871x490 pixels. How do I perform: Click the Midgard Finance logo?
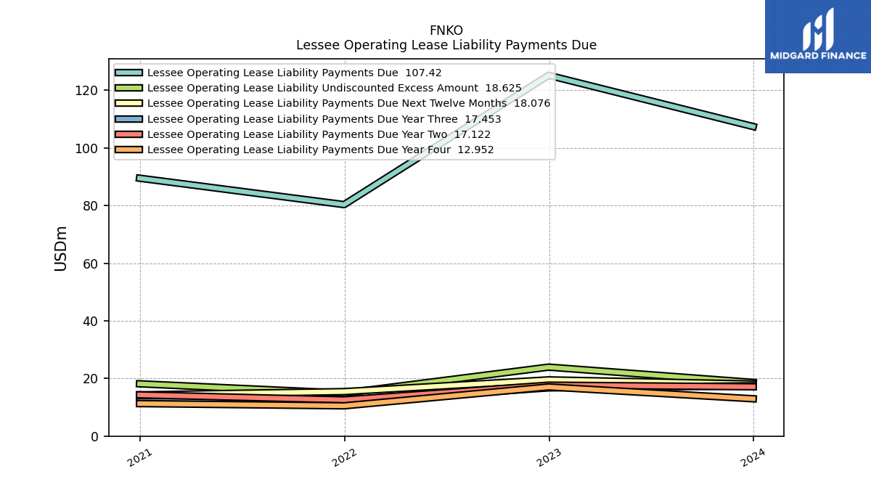(818, 36)
